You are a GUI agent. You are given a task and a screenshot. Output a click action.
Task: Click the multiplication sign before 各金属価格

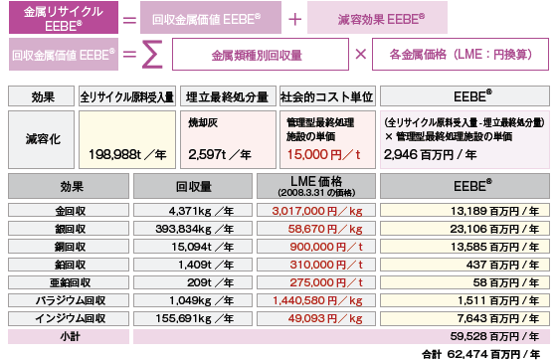pos(360,55)
